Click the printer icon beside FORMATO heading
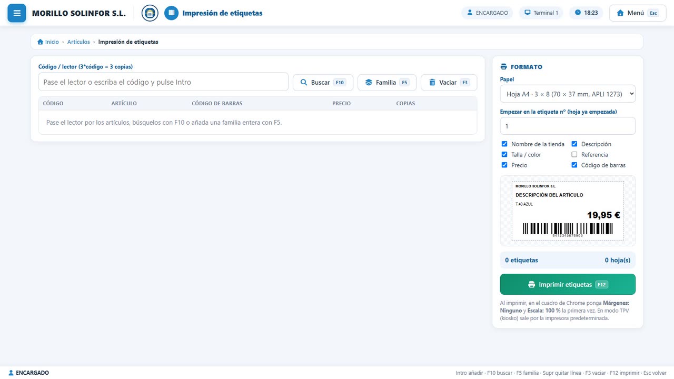This screenshot has height=379, width=674. [x=503, y=67]
